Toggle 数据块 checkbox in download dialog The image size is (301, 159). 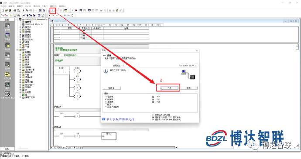(106, 99)
